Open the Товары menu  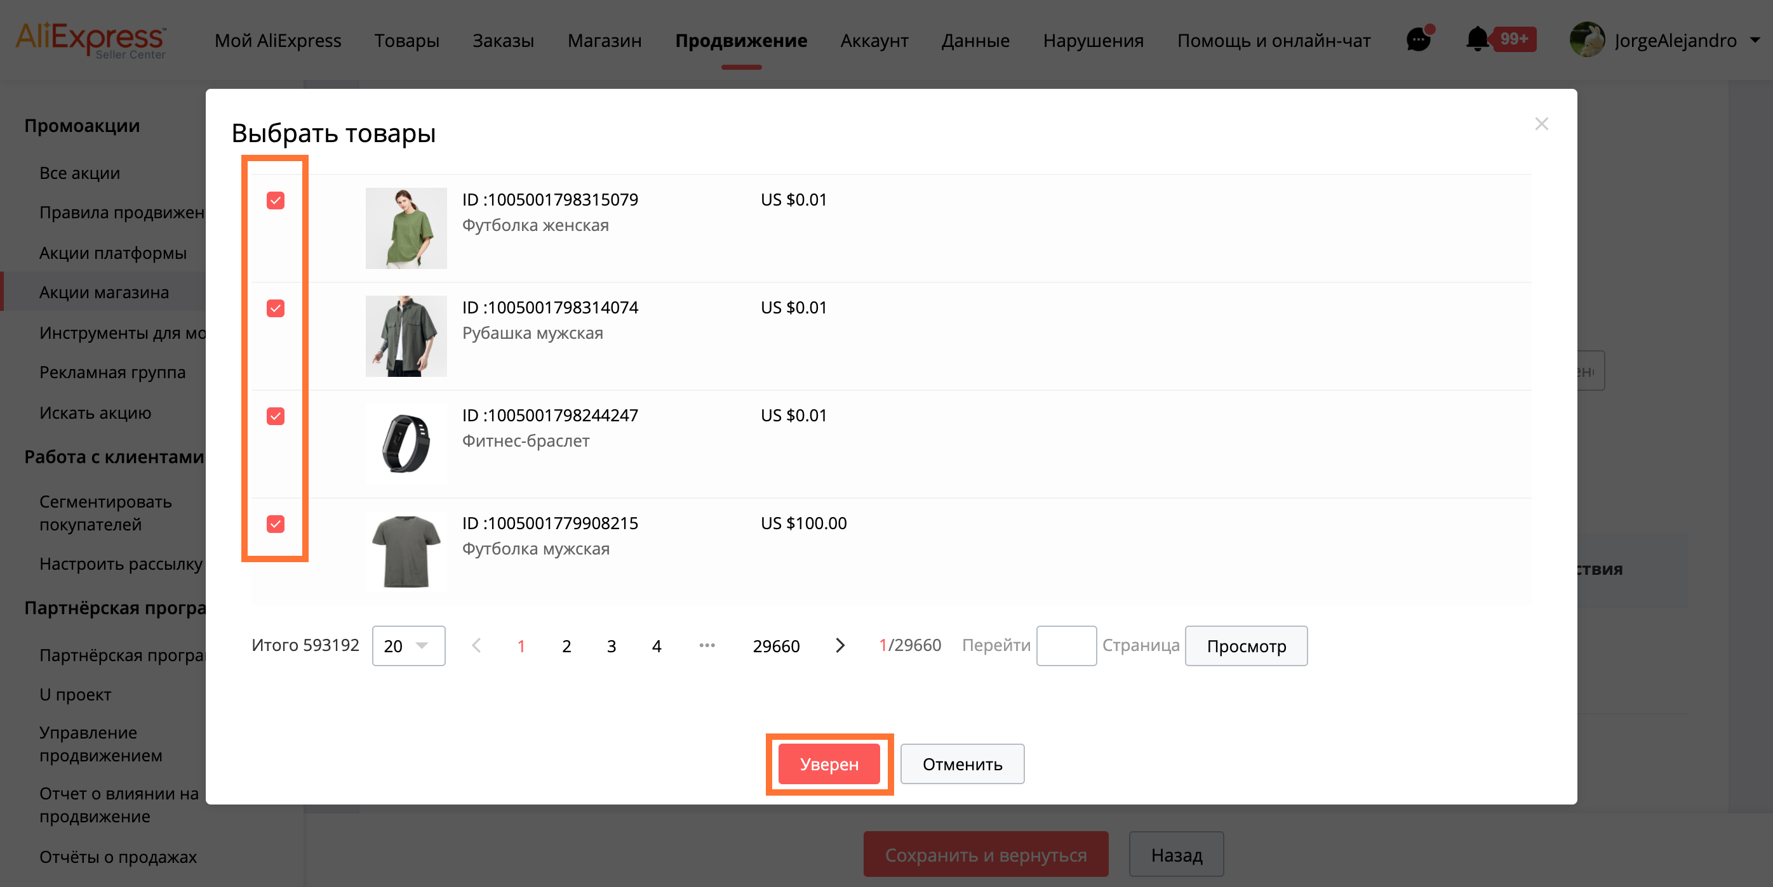tap(406, 41)
